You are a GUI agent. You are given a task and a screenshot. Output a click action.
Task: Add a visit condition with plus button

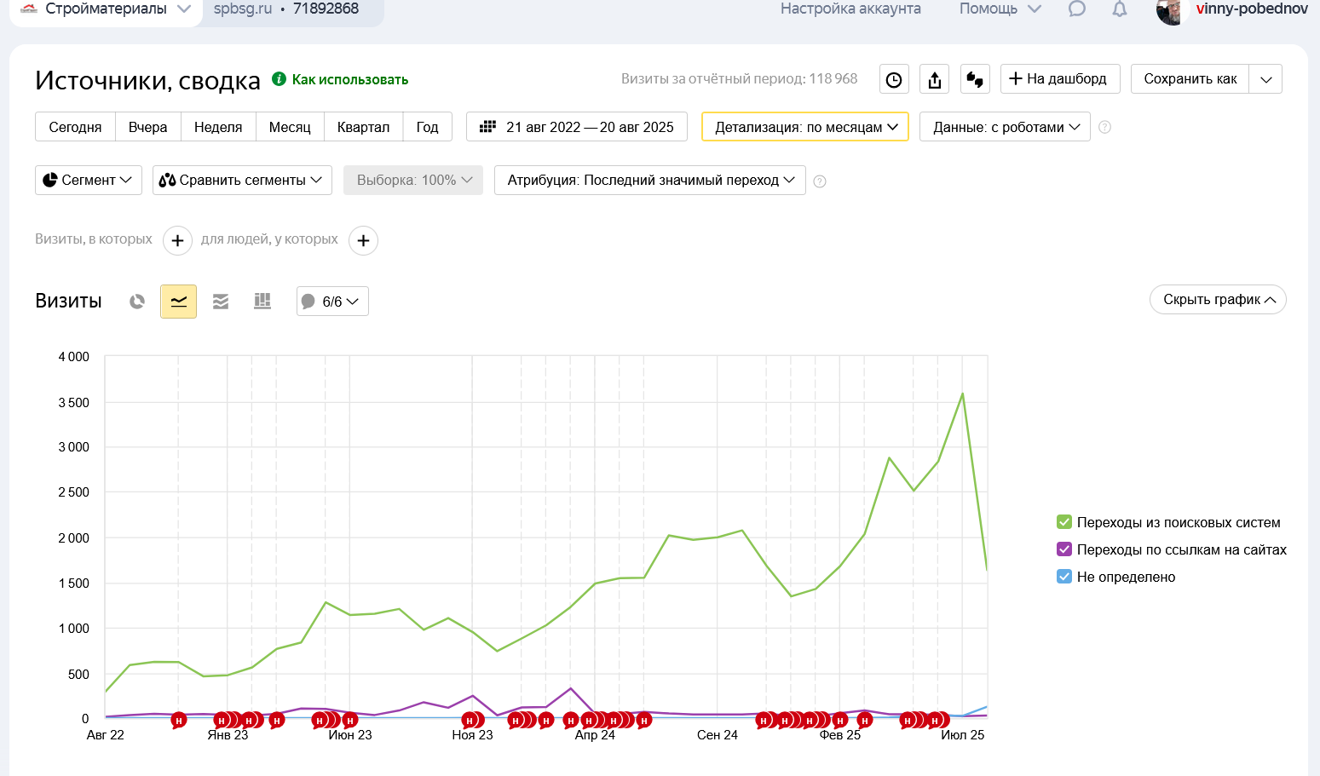[x=177, y=241]
